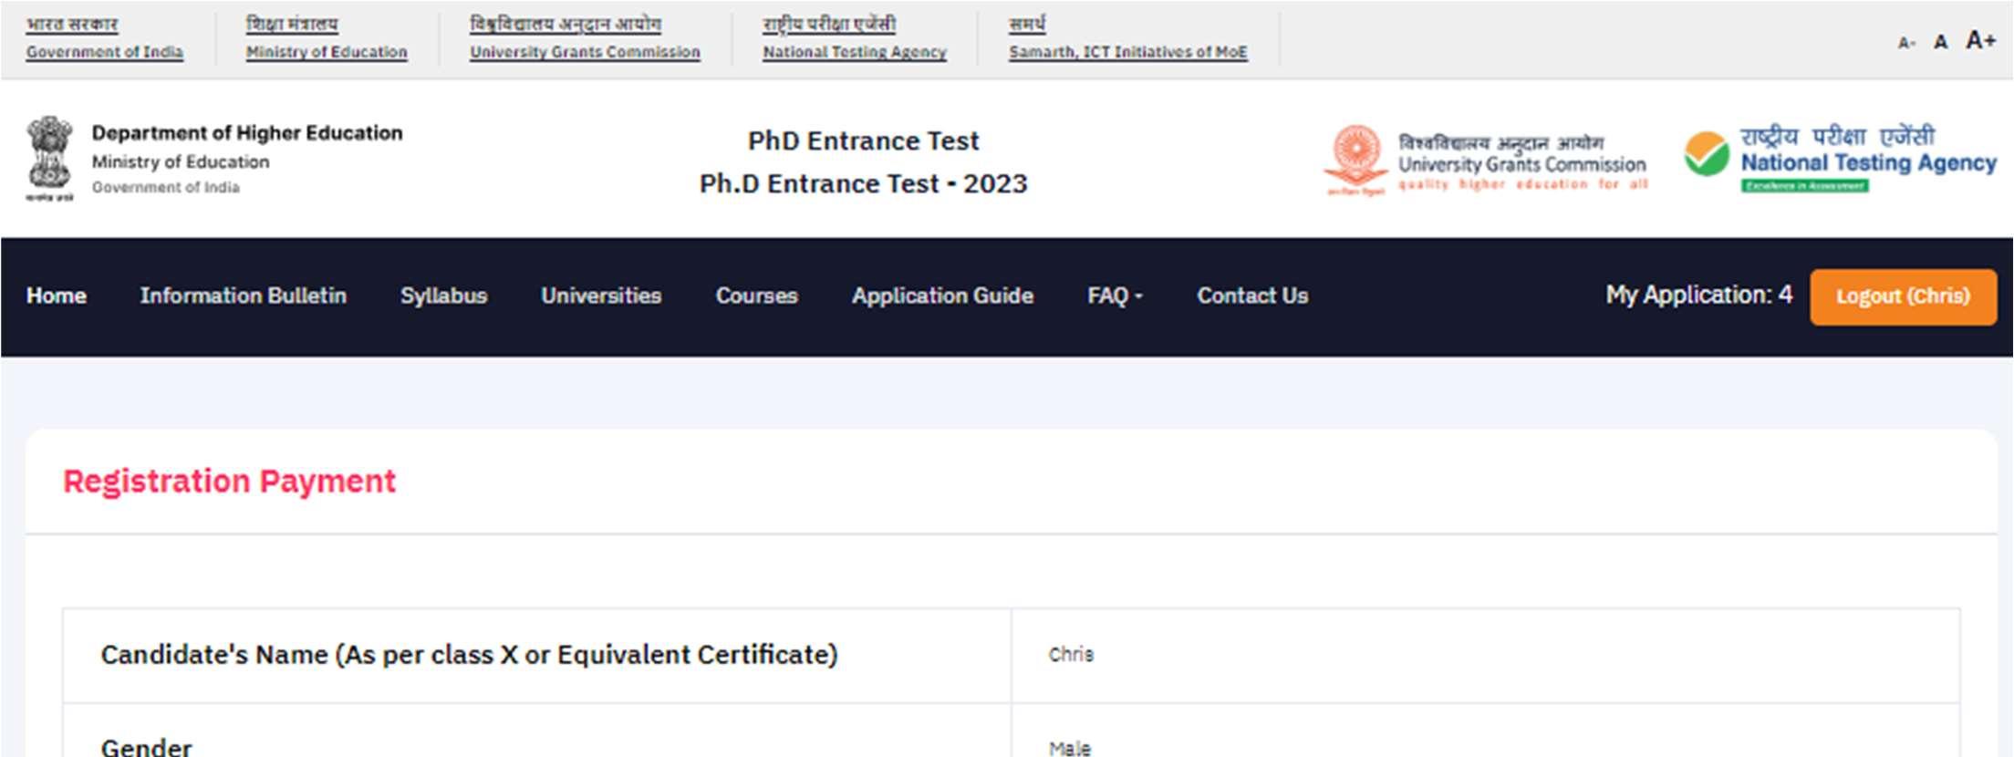2014x757 pixels.
Task: Navigate to Universities section
Action: (x=601, y=296)
